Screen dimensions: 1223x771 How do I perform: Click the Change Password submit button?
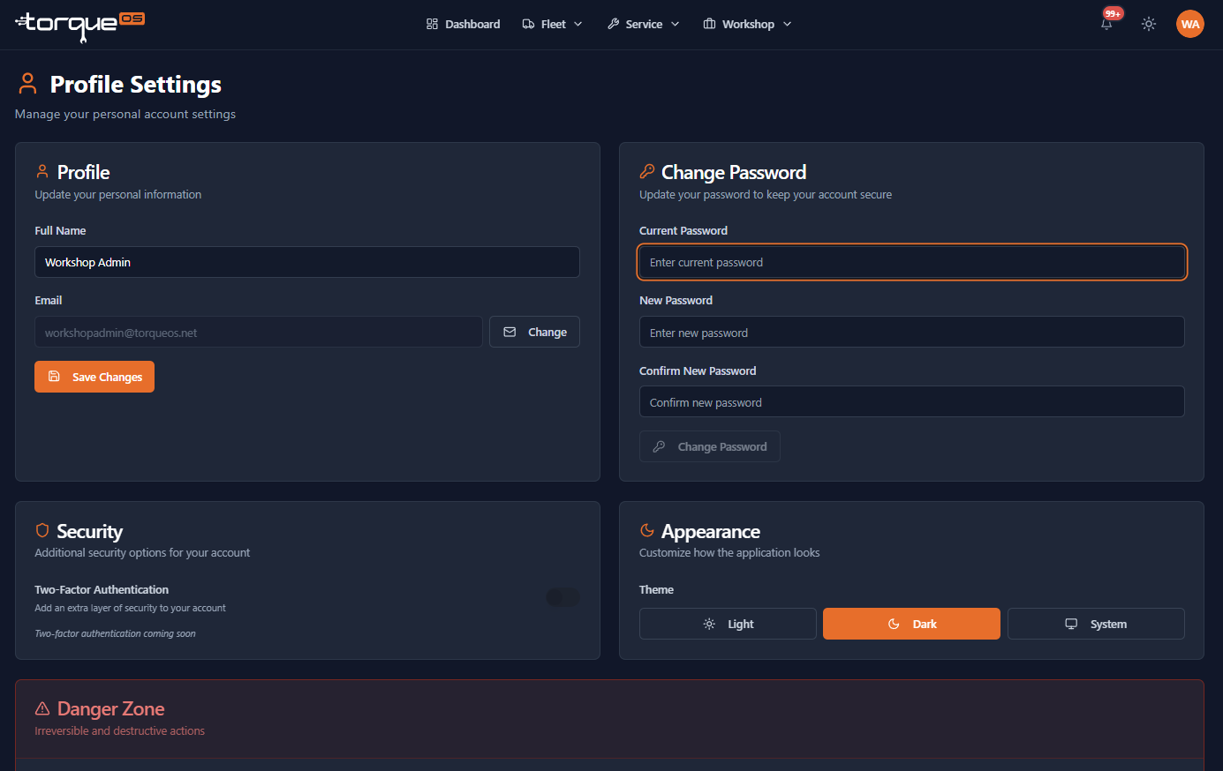tap(710, 446)
